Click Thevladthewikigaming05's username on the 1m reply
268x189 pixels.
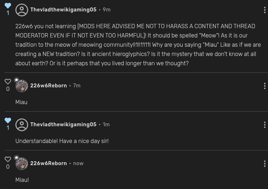[x=63, y=125]
